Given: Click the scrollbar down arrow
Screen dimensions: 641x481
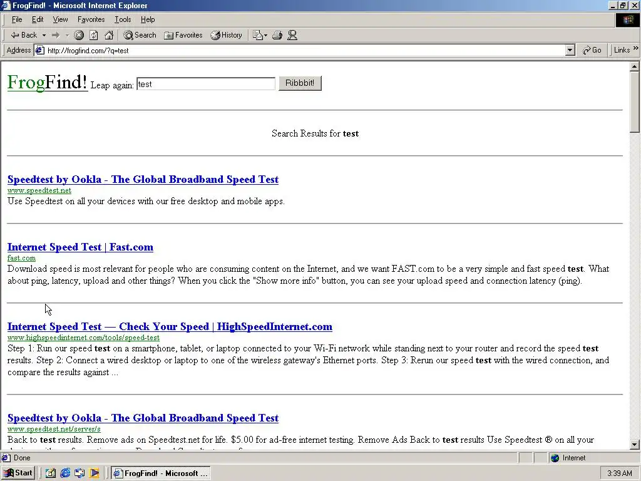Looking at the screenshot, I should 635,444.
